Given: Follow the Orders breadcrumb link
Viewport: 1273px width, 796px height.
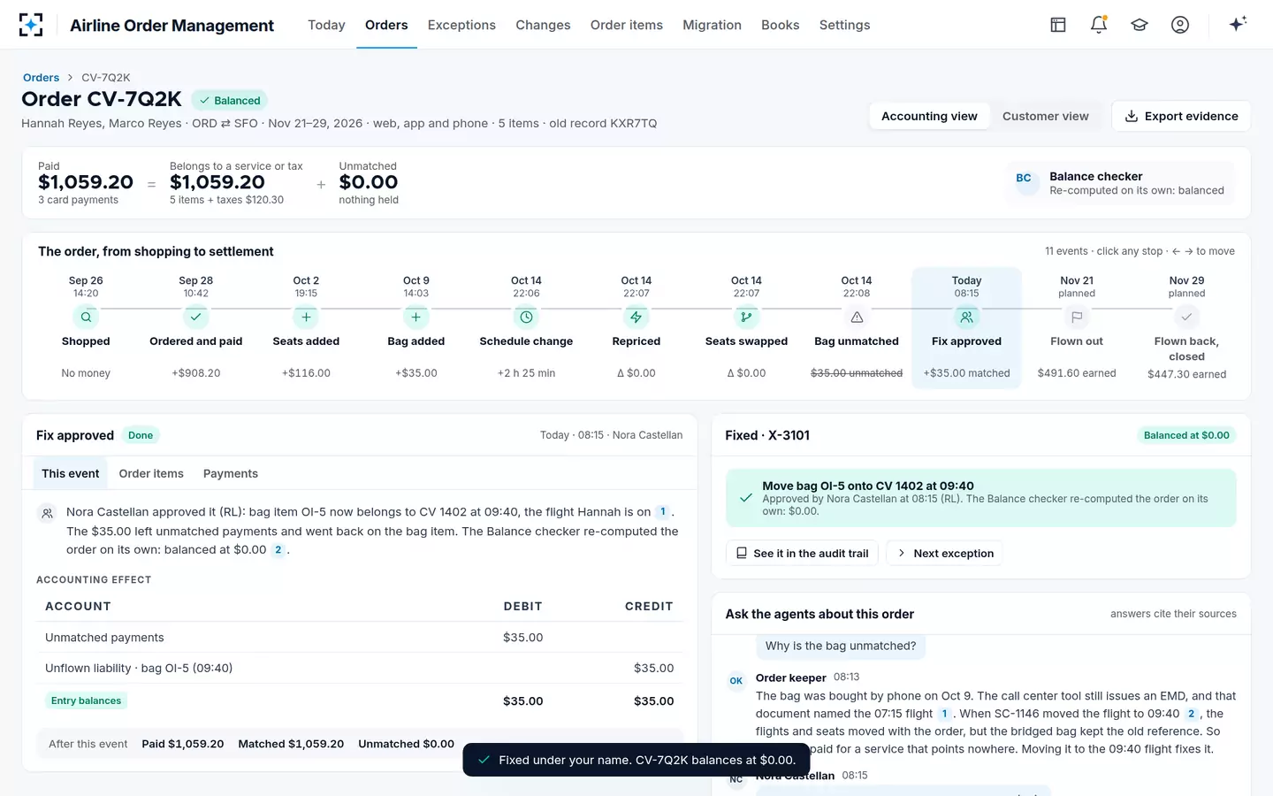Looking at the screenshot, I should 41,78.
